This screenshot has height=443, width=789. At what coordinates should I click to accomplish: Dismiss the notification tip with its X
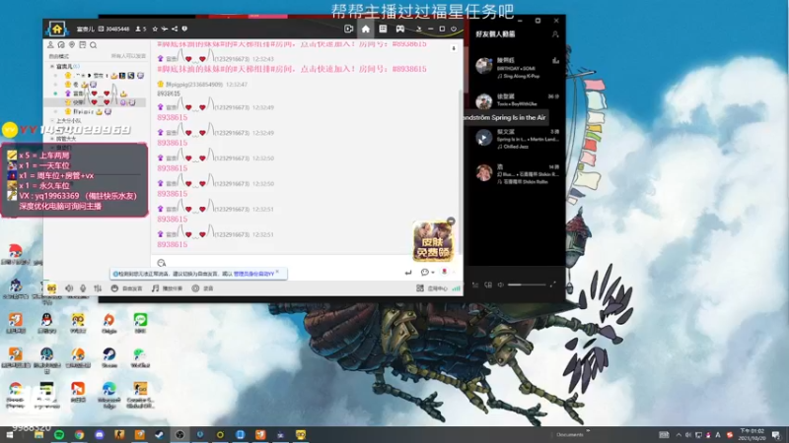(277, 272)
